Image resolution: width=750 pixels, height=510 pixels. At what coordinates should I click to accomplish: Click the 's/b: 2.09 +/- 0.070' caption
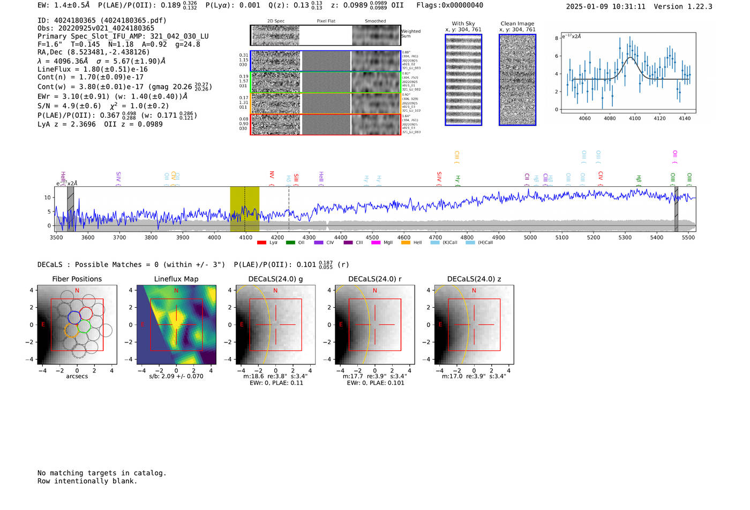point(176,376)
